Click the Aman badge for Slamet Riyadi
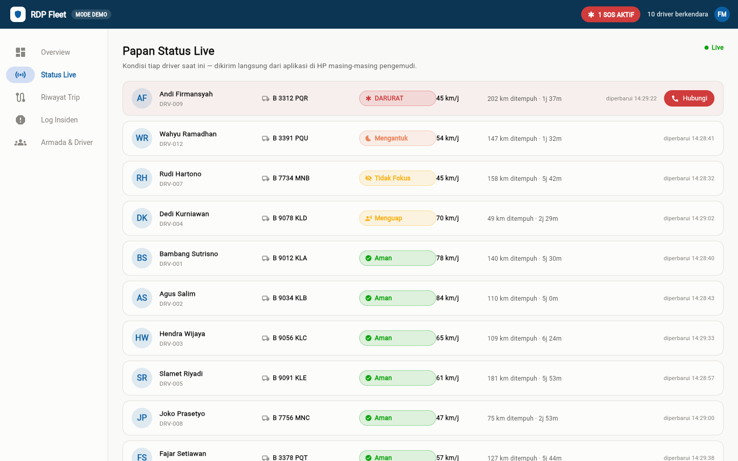The height and width of the screenshot is (461, 738). 398,378
